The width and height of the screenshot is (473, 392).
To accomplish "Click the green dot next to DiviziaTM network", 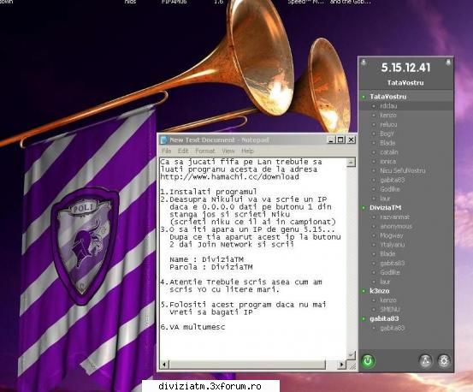I will click(x=364, y=208).
